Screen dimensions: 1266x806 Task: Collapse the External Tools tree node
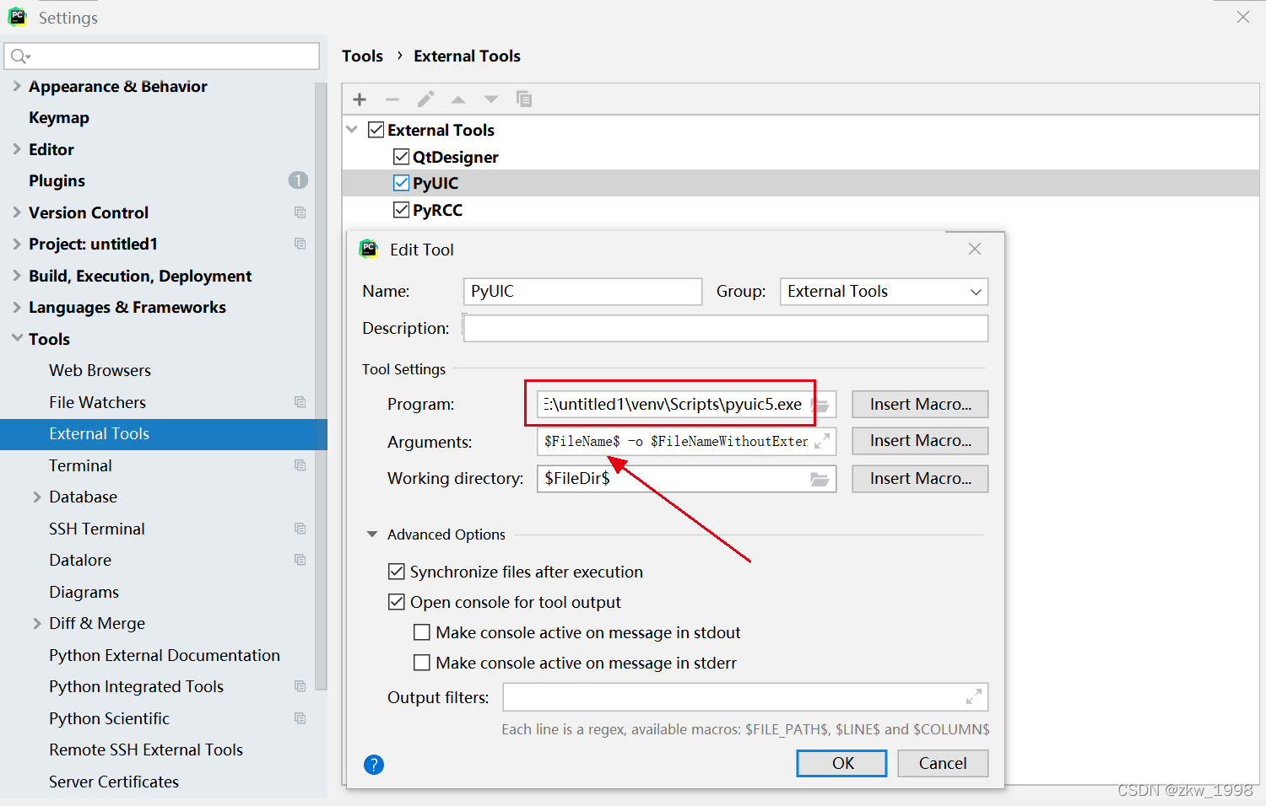352,129
